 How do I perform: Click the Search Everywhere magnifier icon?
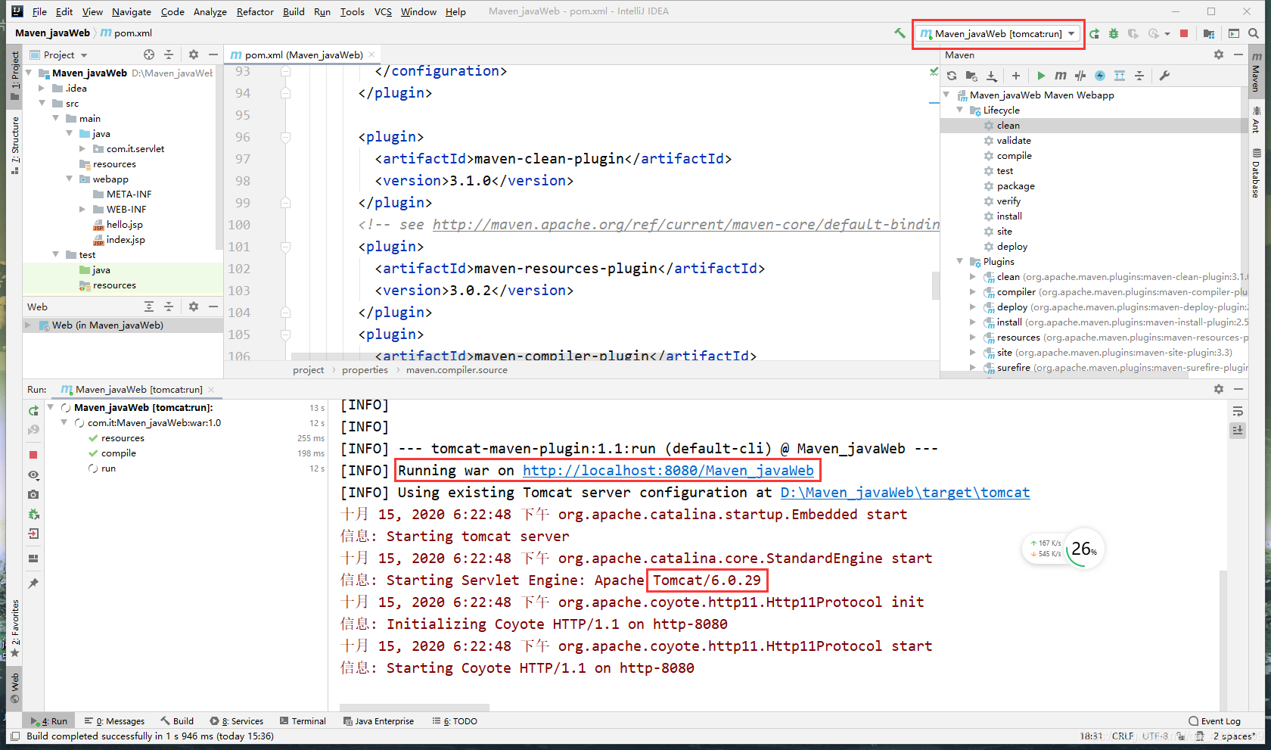[x=1254, y=33]
